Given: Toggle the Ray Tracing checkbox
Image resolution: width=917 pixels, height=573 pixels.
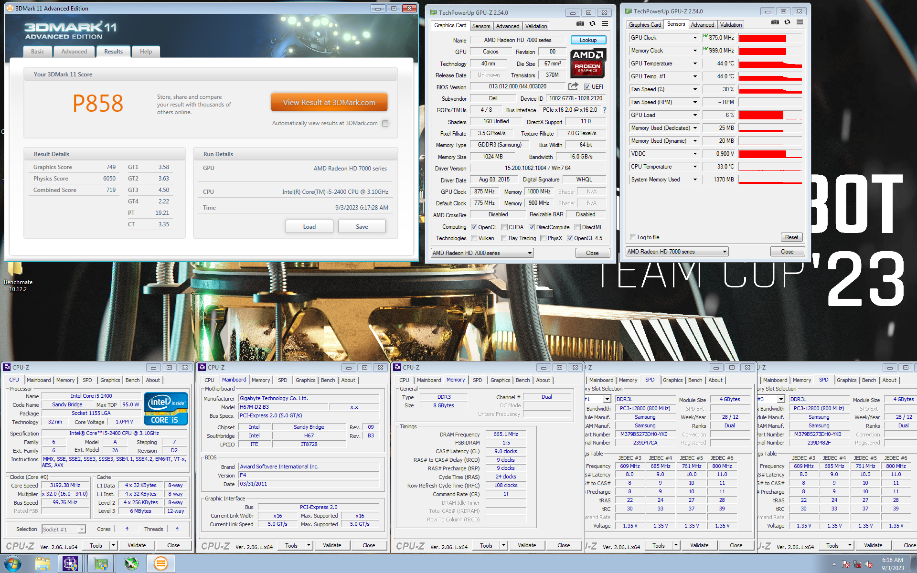Looking at the screenshot, I should 504,238.
